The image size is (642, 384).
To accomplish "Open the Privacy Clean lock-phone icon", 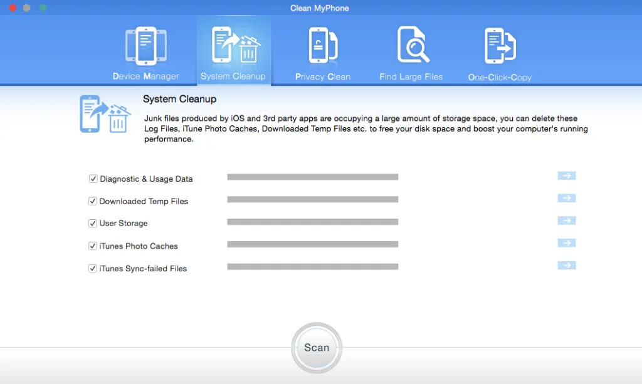I will click(x=323, y=45).
